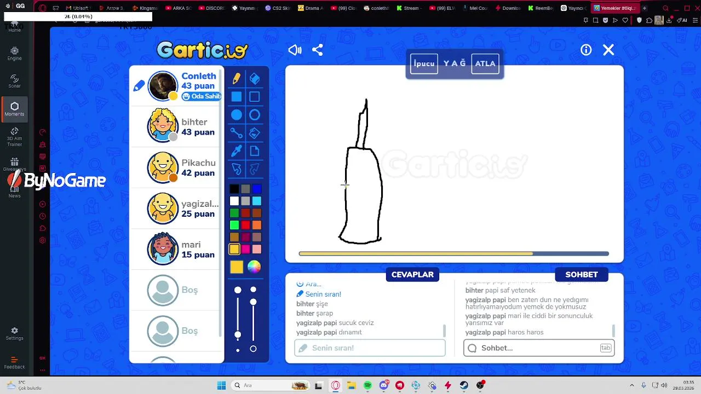The image size is (701, 394).
Task: Choose the outlined circle tool
Action: [255, 115]
